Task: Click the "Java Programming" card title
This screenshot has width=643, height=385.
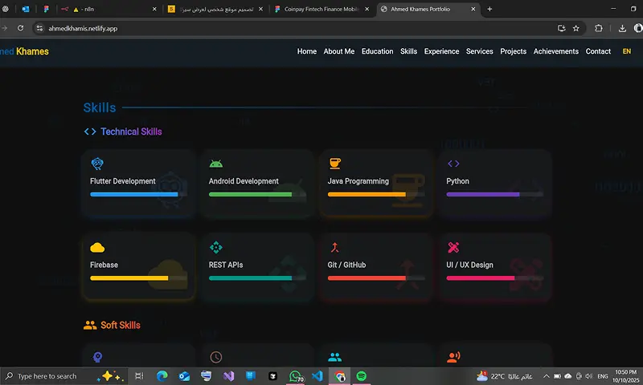Action: pos(358,180)
